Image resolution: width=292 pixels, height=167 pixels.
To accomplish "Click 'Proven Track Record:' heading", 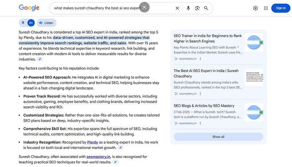I will [42, 96].
